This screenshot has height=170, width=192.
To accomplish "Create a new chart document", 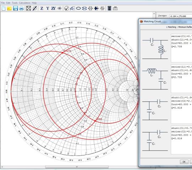I will 4,9.
